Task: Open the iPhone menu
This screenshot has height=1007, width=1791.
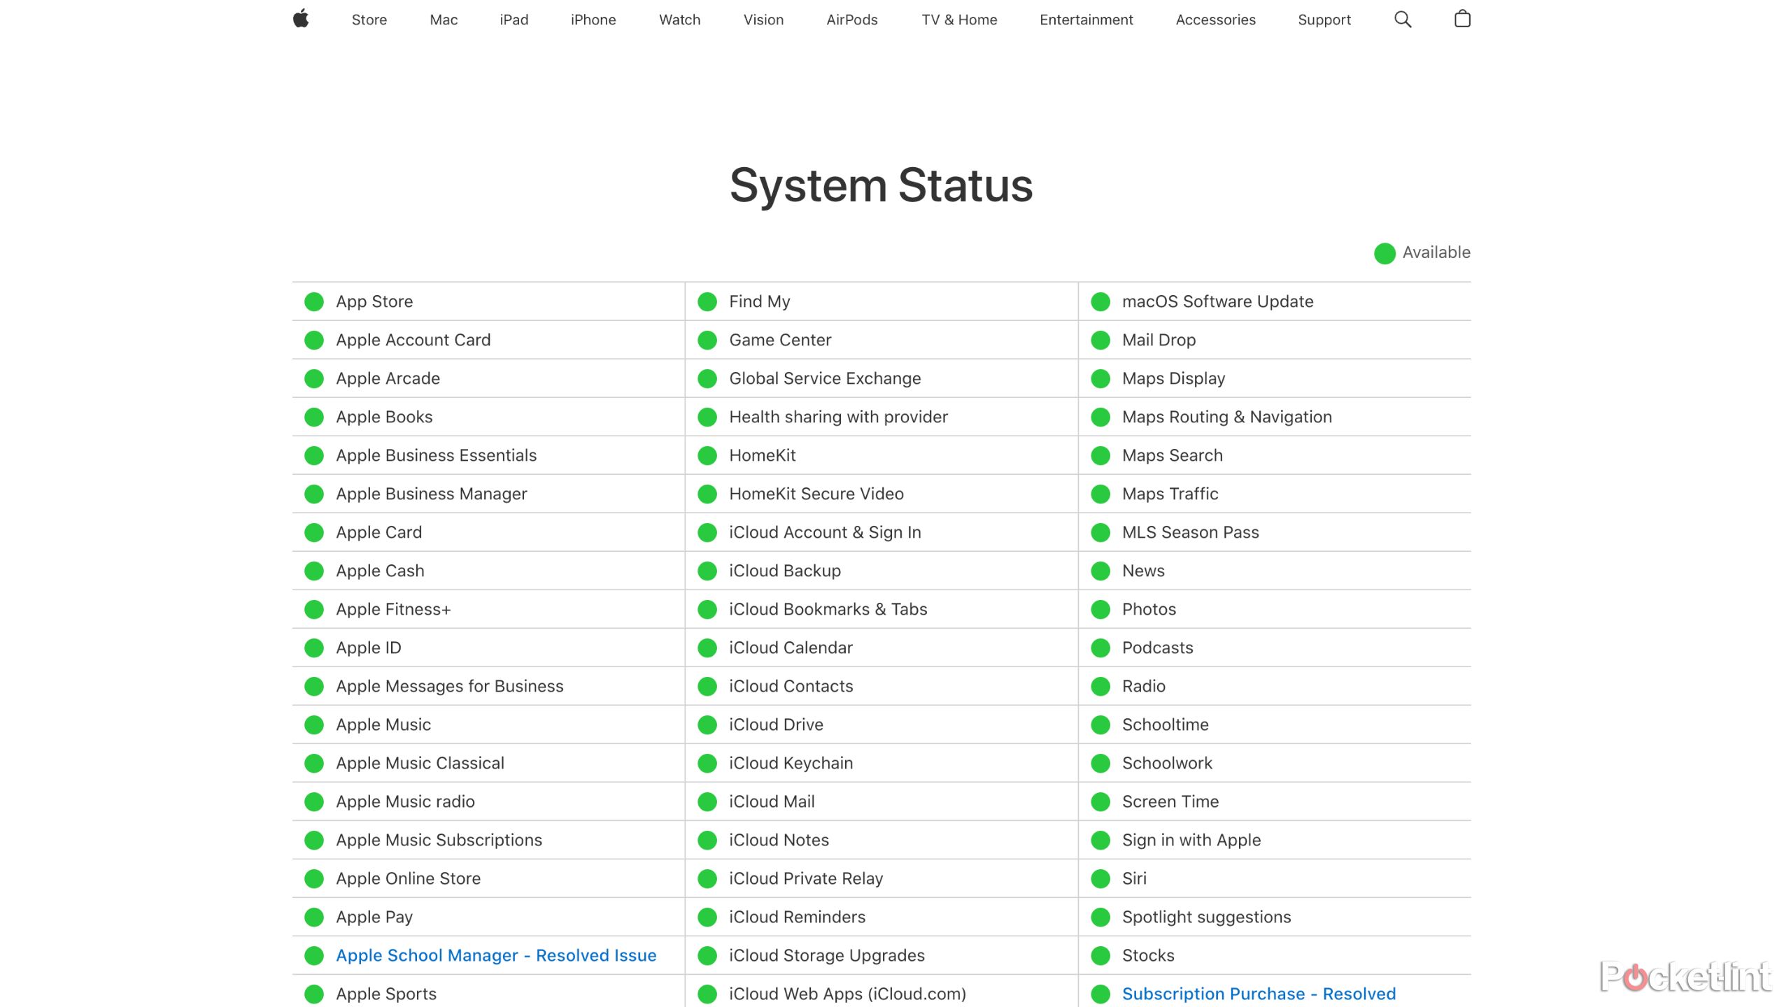Action: 593,20
